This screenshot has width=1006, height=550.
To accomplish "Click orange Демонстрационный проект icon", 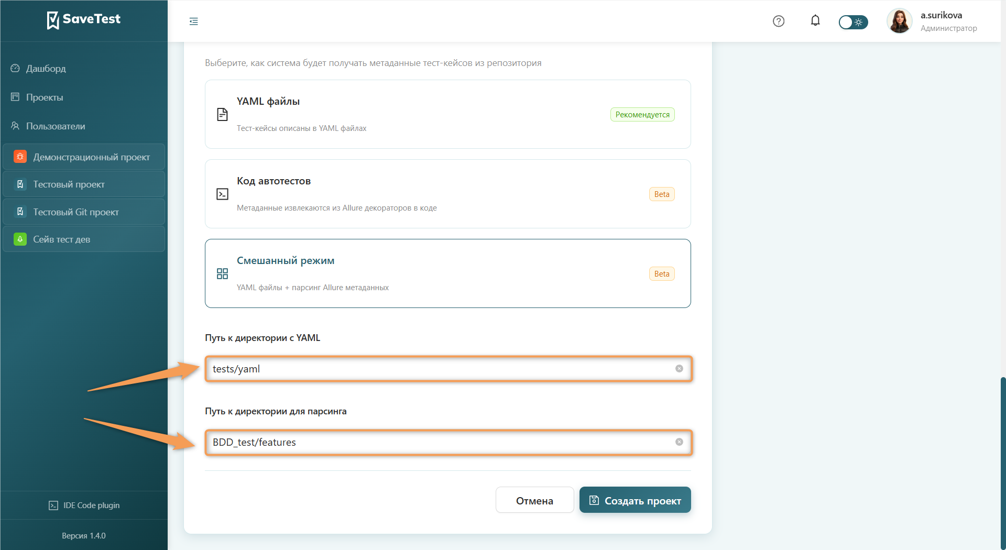I will 20,157.
